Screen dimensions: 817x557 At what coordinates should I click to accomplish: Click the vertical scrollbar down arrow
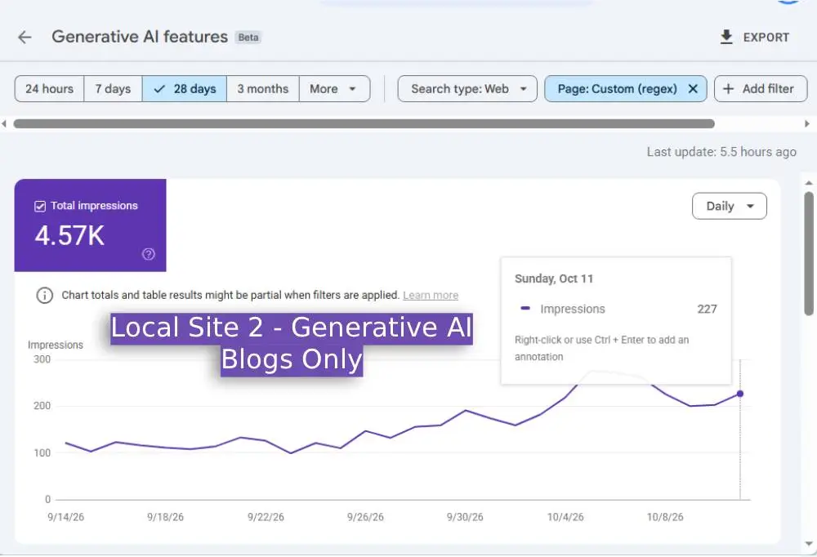[x=809, y=543]
